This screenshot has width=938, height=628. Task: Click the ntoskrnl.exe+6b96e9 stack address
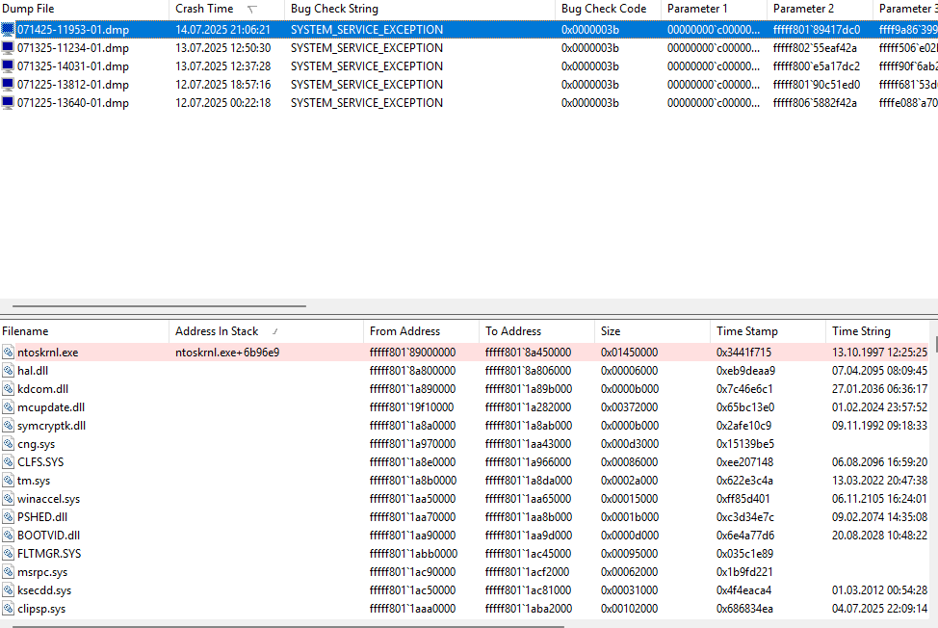227,353
